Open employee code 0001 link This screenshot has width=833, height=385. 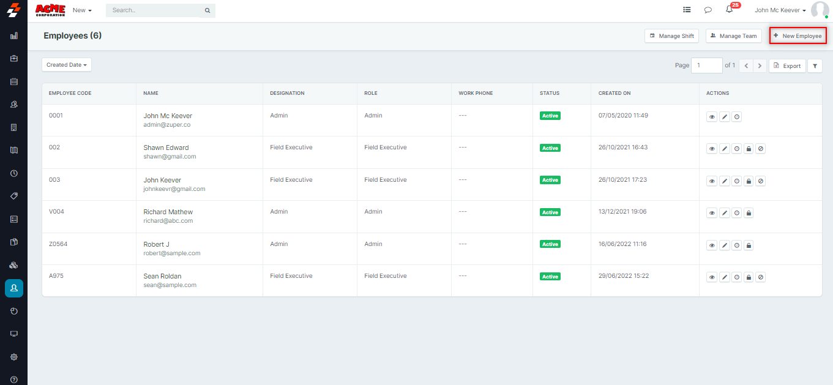[x=56, y=115]
